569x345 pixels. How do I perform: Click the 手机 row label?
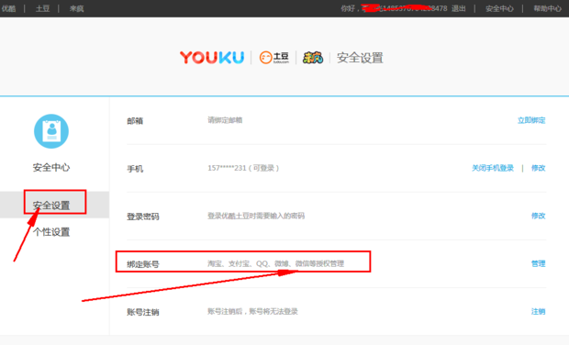[135, 169]
